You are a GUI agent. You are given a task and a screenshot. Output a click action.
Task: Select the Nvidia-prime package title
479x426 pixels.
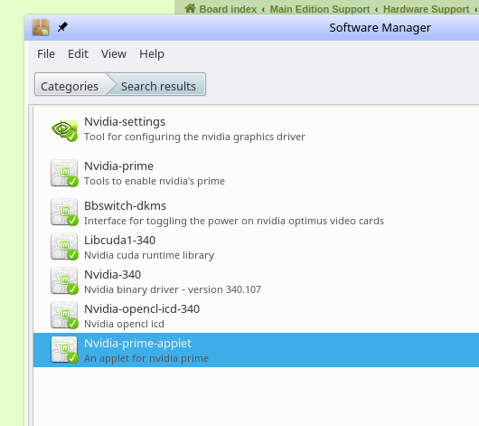click(x=118, y=166)
